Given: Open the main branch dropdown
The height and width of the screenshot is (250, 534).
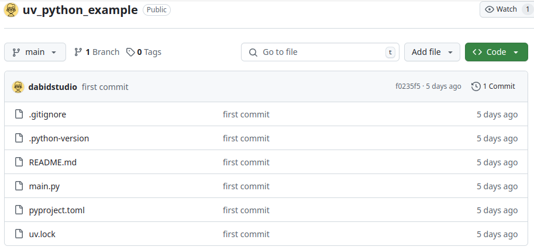Looking at the screenshot, I should pos(35,52).
